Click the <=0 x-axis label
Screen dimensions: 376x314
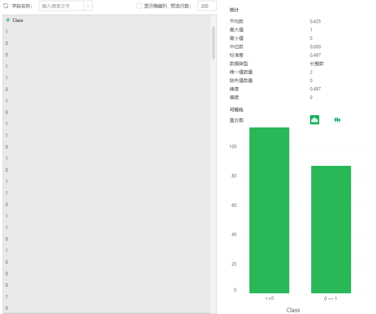269,298
